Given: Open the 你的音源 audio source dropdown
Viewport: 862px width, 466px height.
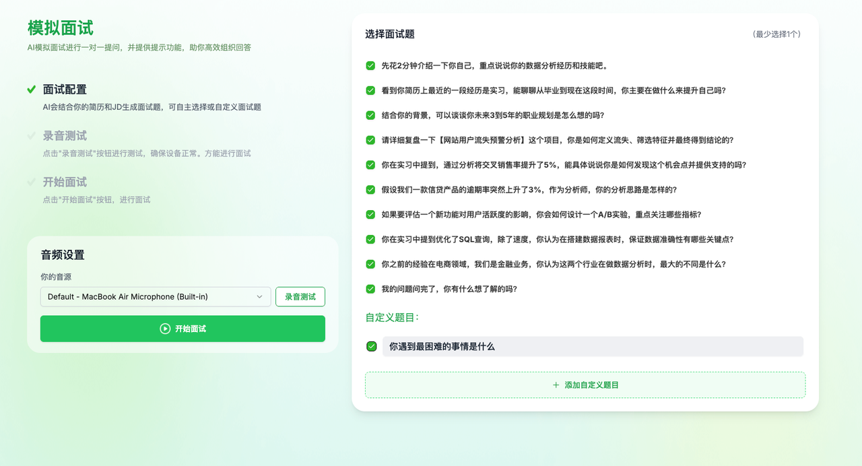Looking at the screenshot, I should 155,296.
